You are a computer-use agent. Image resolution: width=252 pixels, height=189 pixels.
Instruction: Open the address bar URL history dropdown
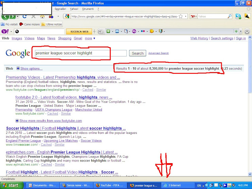[186, 16]
